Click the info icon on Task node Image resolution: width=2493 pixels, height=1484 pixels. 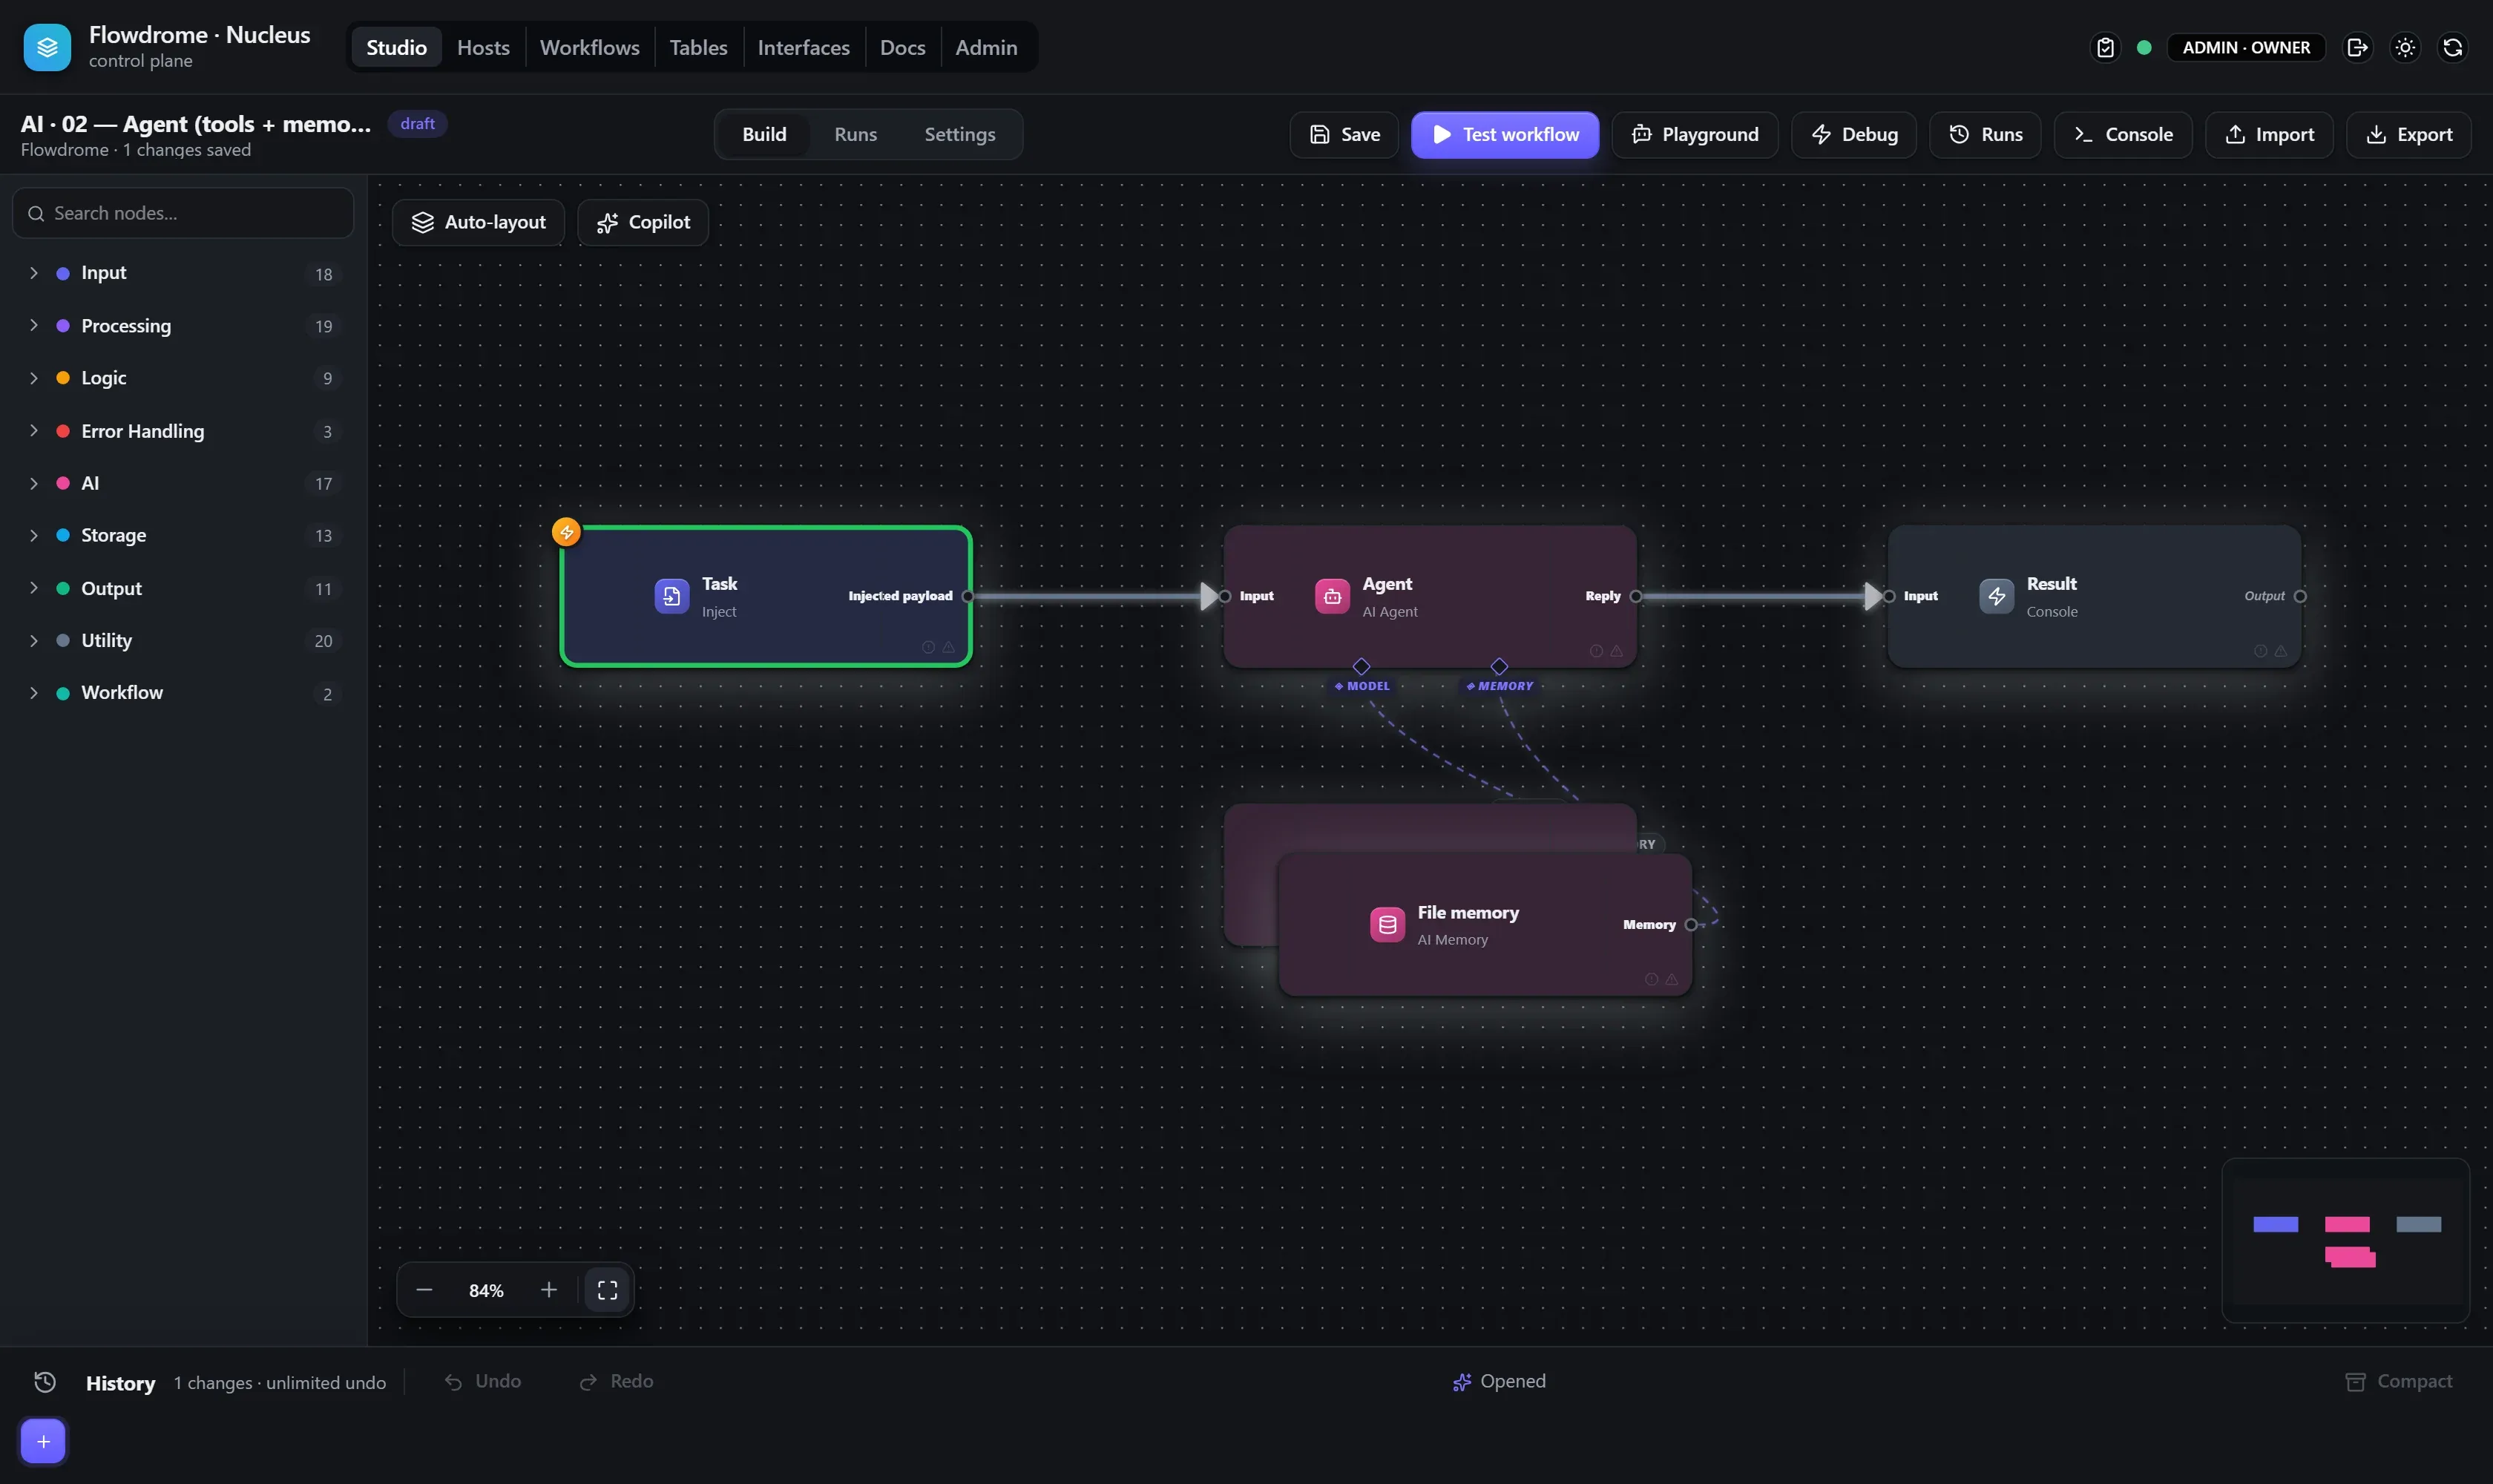pyautogui.click(x=928, y=648)
